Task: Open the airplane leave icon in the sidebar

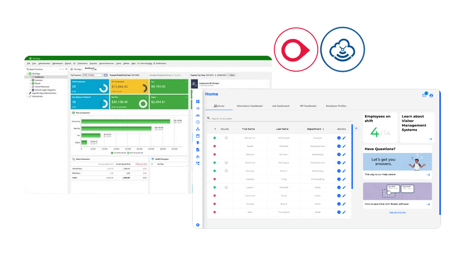Action: pos(198,156)
